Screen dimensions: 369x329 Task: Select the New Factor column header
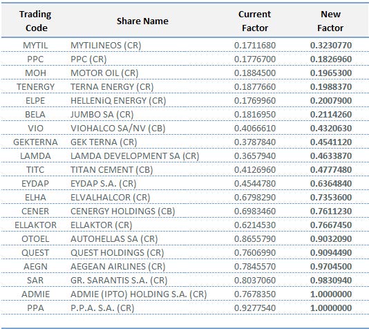(x=330, y=21)
